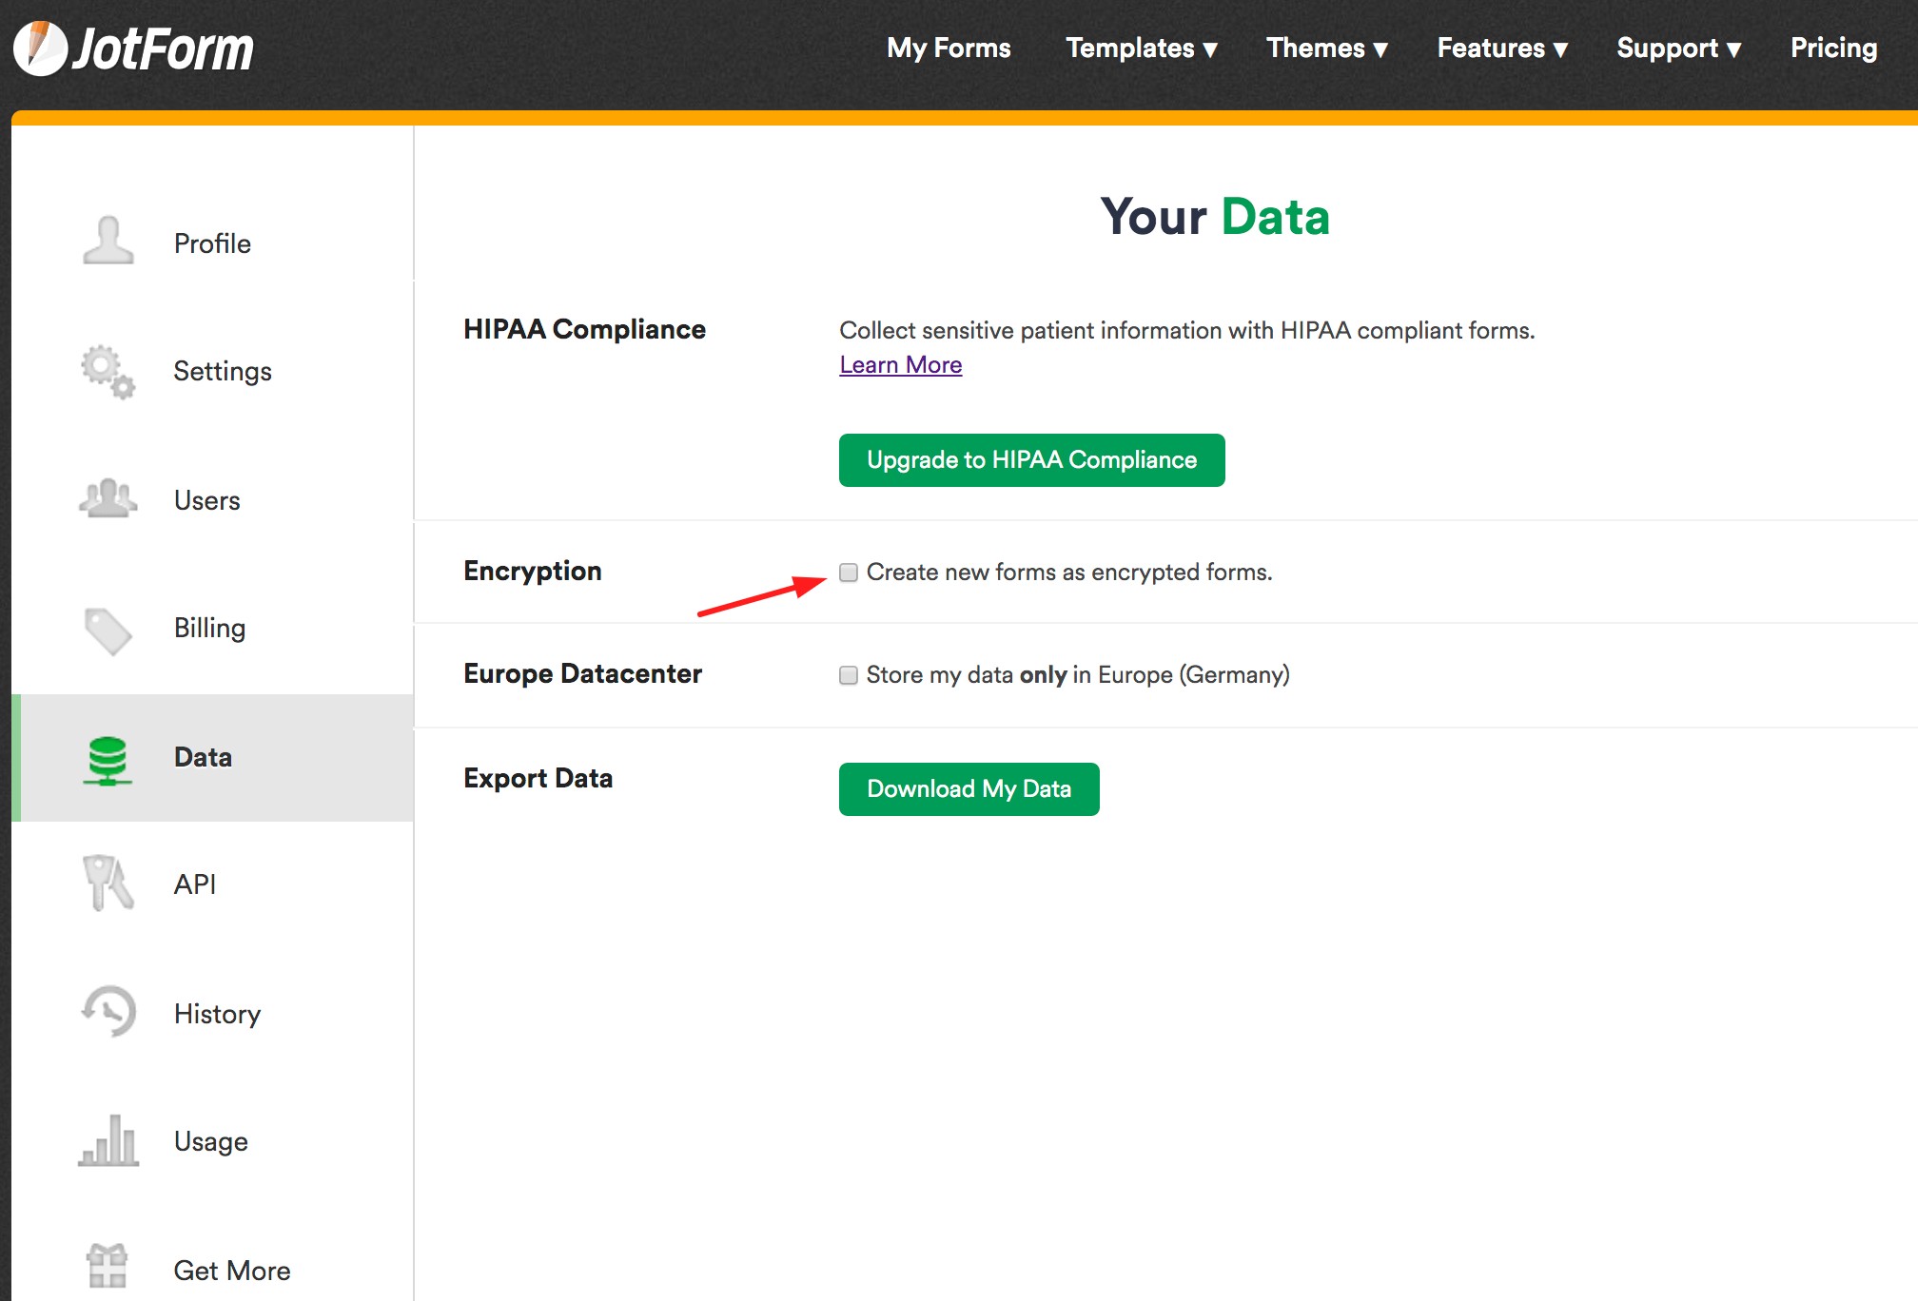The width and height of the screenshot is (1918, 1301).
Task: Open the Themes dropdown menu
Action: coord(1326,48)
